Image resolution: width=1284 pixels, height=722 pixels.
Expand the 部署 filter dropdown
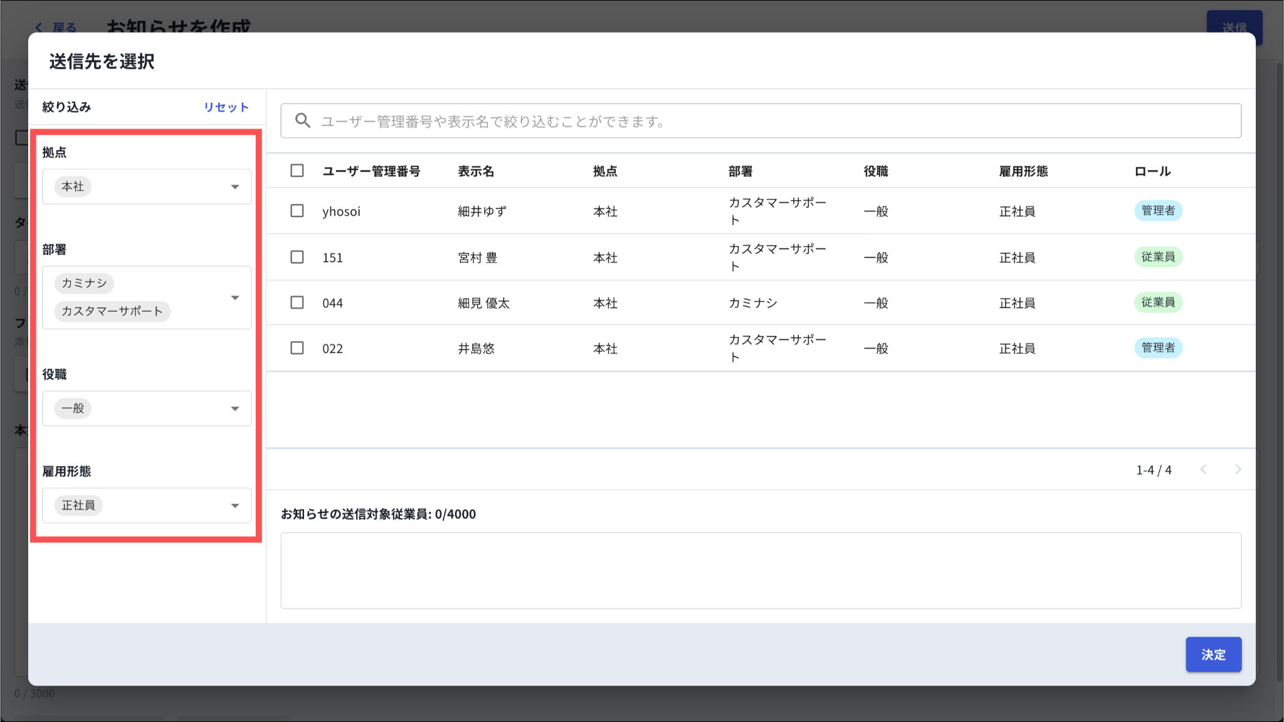[x=235, y=297]
